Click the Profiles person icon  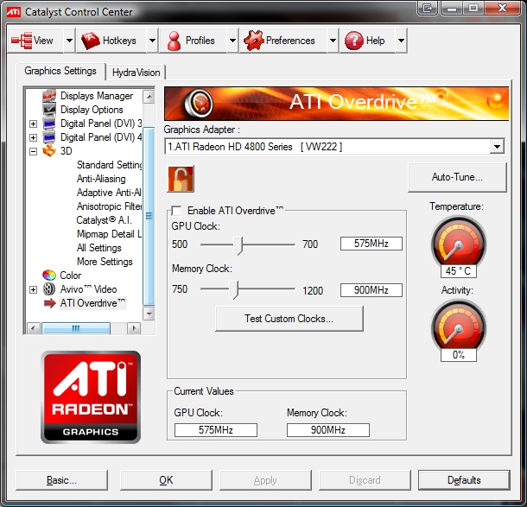(x=174, y=41)
